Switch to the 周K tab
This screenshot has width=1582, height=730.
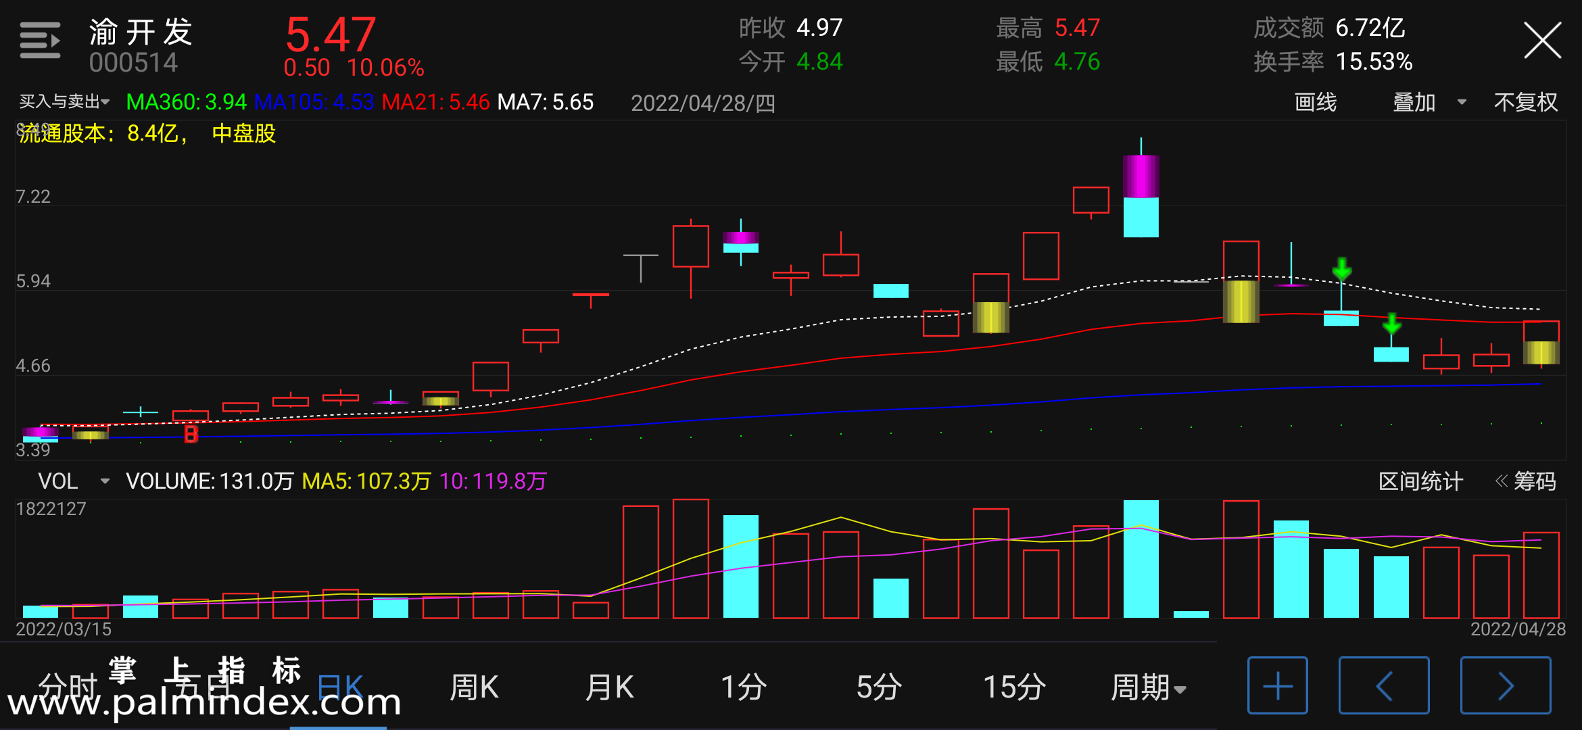click(x=474, y=687)
